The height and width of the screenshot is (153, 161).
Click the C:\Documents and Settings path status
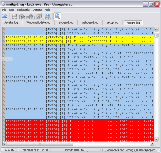(x=128, y=150)
